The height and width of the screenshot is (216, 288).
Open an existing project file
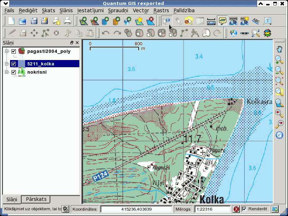[x=23, y=21]
